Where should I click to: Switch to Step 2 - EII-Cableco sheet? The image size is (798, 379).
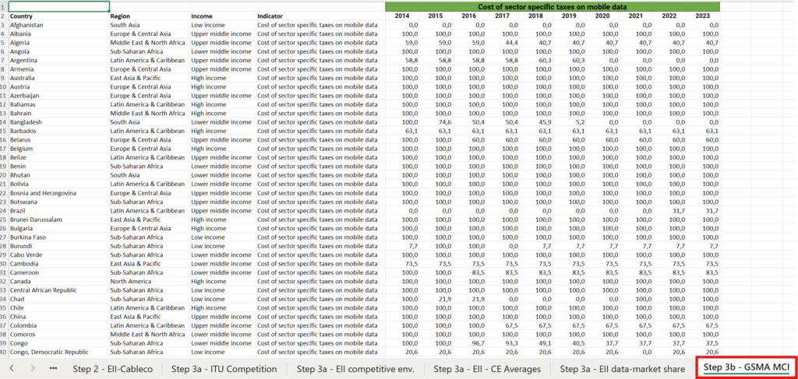tap(112, 369)
